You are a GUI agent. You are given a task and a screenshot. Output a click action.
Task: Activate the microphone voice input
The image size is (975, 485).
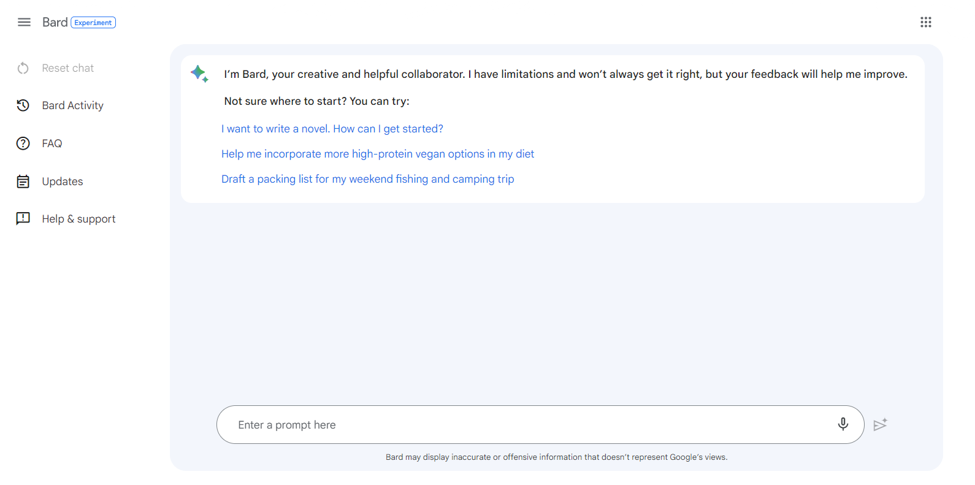point(843,424)
